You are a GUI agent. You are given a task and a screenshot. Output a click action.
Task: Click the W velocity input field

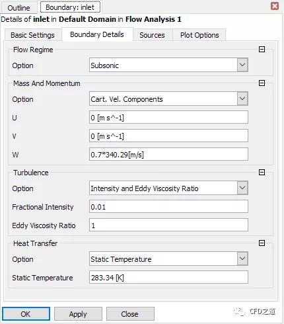pos(168,154)
